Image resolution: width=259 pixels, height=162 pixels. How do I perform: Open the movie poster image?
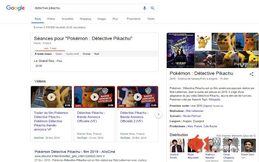(x=181, y=50)
